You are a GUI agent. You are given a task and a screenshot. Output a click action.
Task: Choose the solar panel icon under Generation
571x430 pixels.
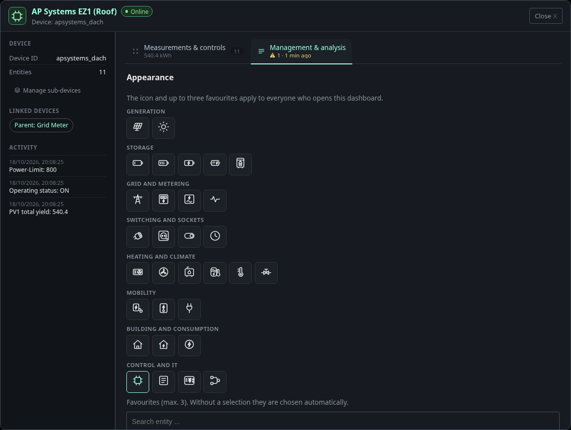[138, 127]
